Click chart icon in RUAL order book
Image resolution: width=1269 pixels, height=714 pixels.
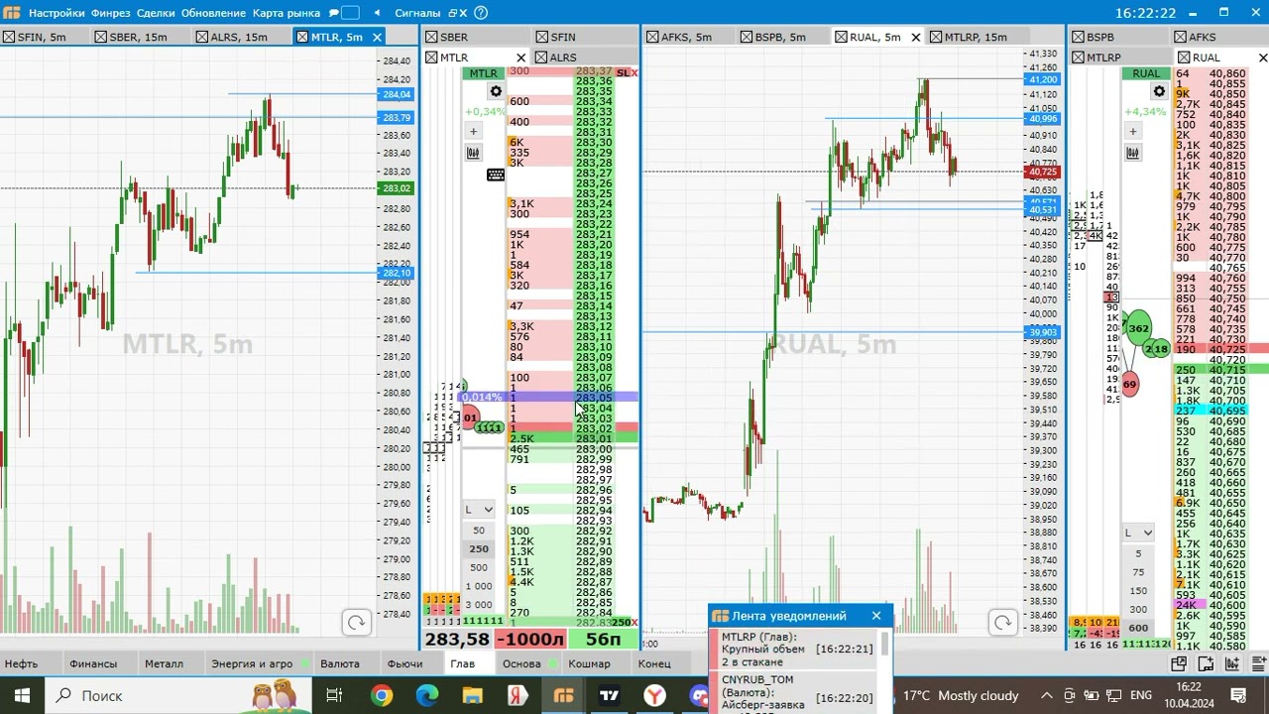pyautogui.click(x=1133, y=152)
